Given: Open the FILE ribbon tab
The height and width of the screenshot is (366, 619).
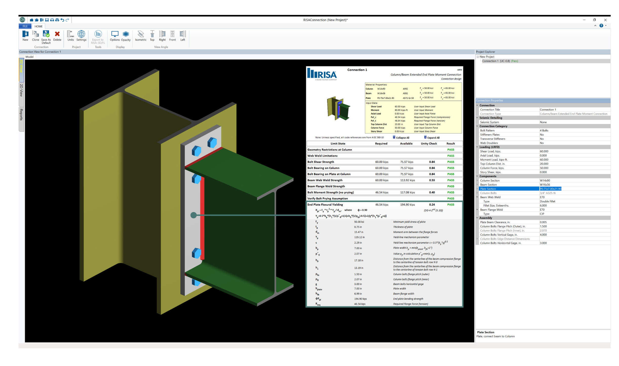Looking at the screenshot, I should pos(25,26).
